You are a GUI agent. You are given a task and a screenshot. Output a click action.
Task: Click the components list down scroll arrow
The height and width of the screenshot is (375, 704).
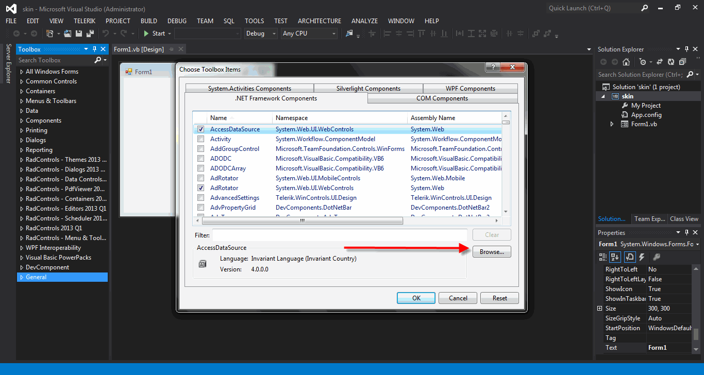(506, 211)
